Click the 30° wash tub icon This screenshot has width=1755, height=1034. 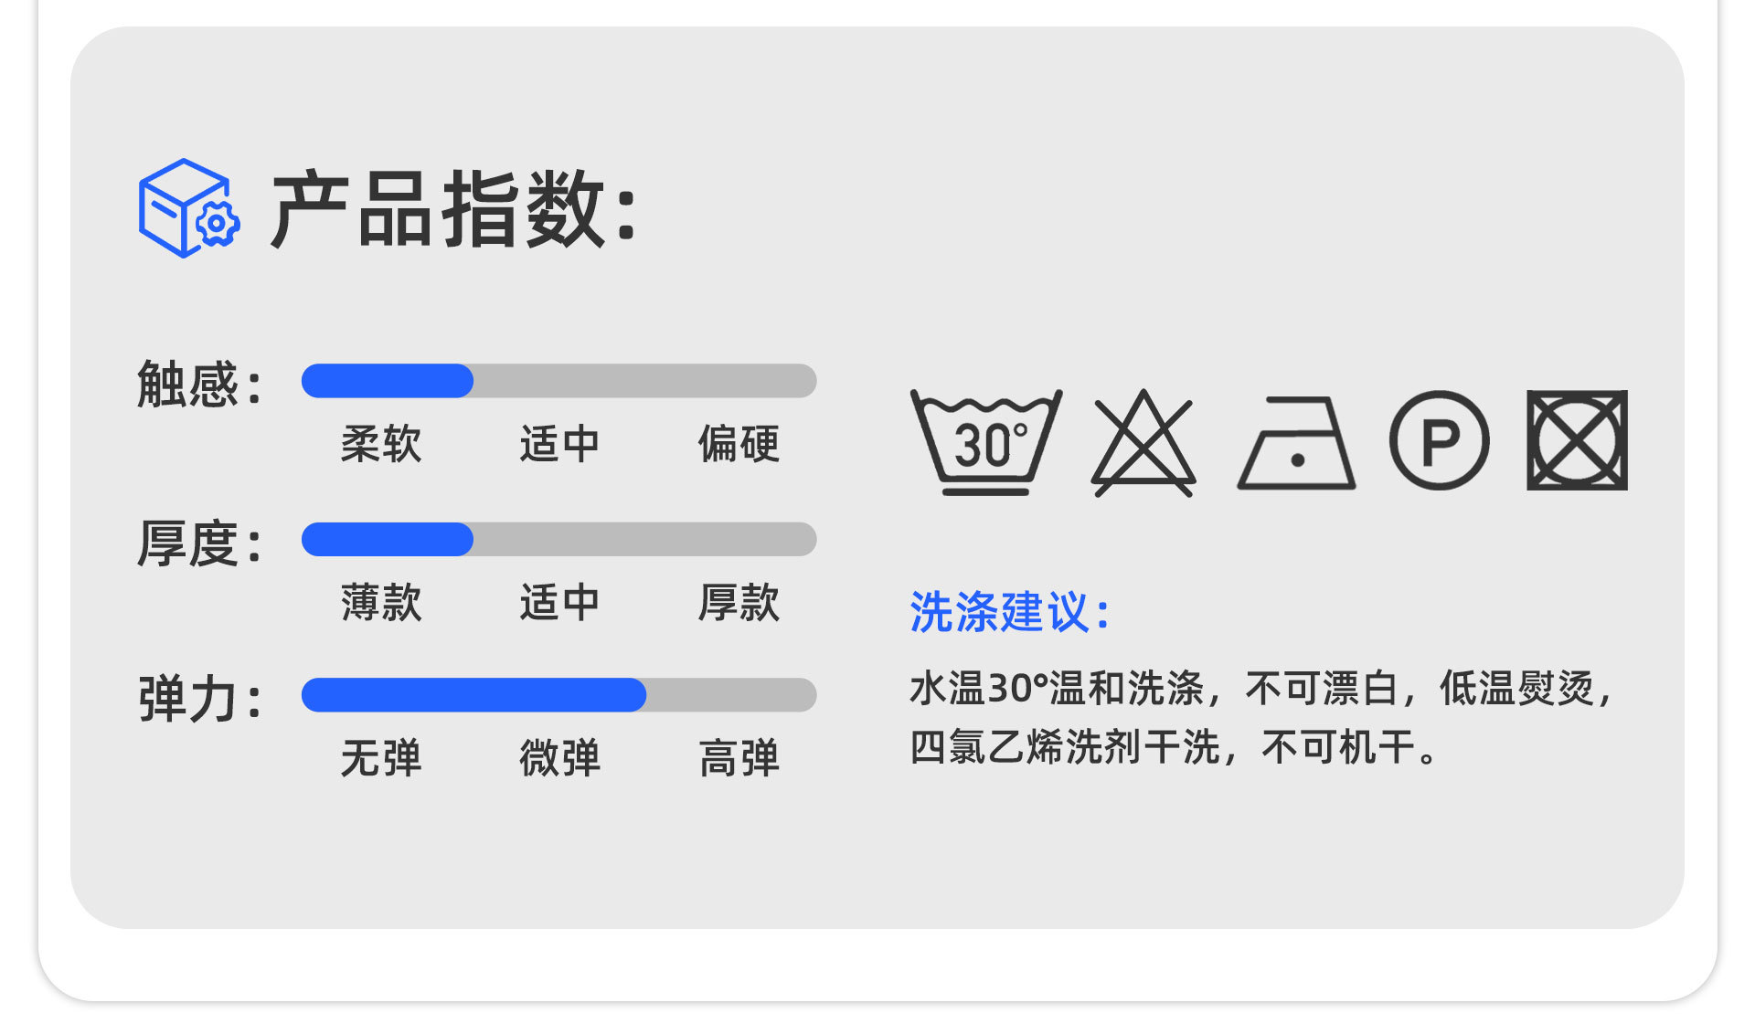(986, 443)
